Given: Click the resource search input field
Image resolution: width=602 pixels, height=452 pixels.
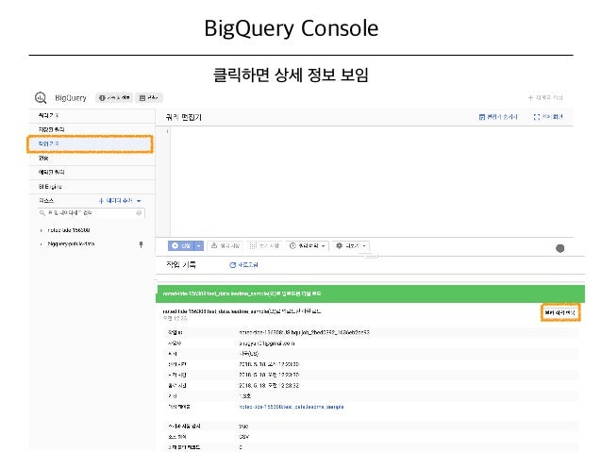Looking at the screenshot, I should tap(92, 212).
